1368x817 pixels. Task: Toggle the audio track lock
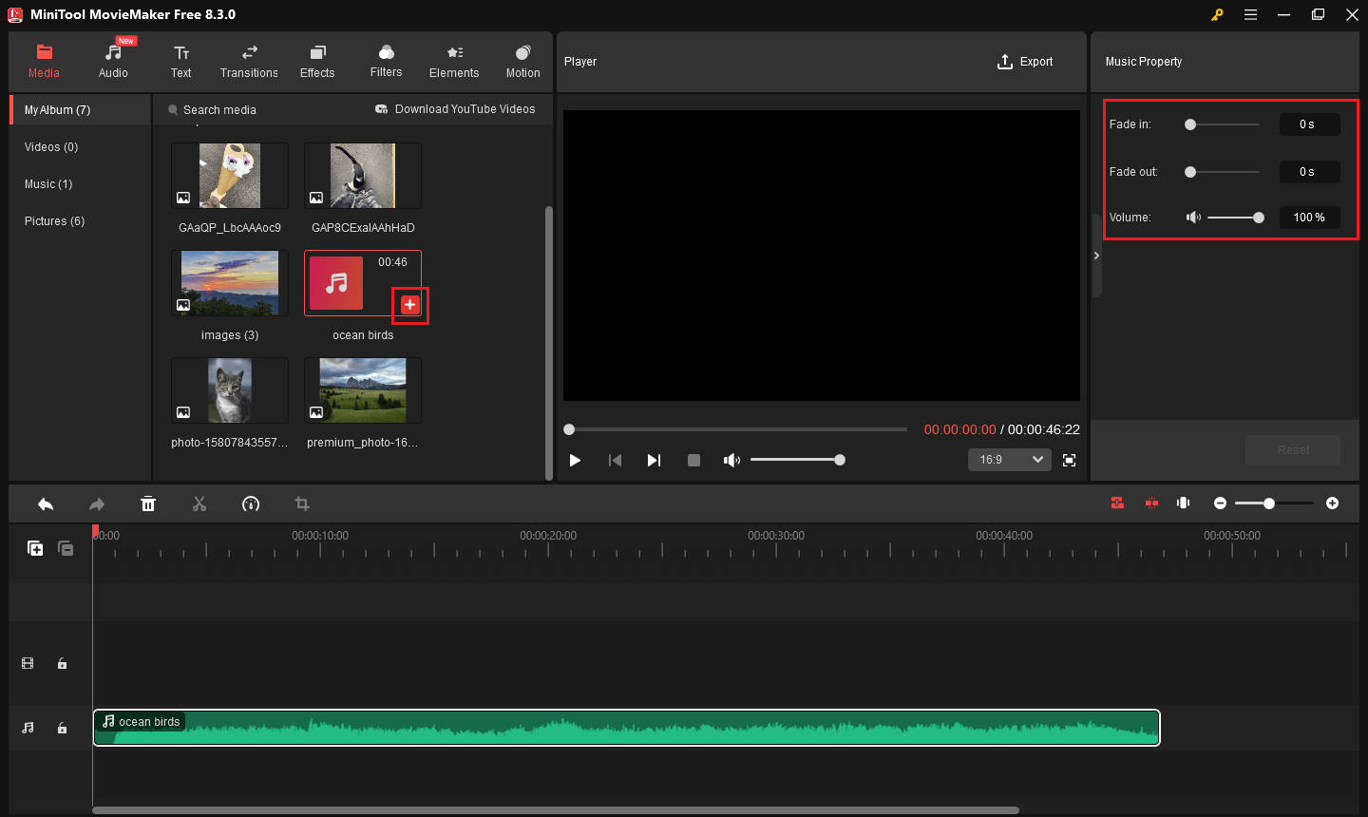62,728
